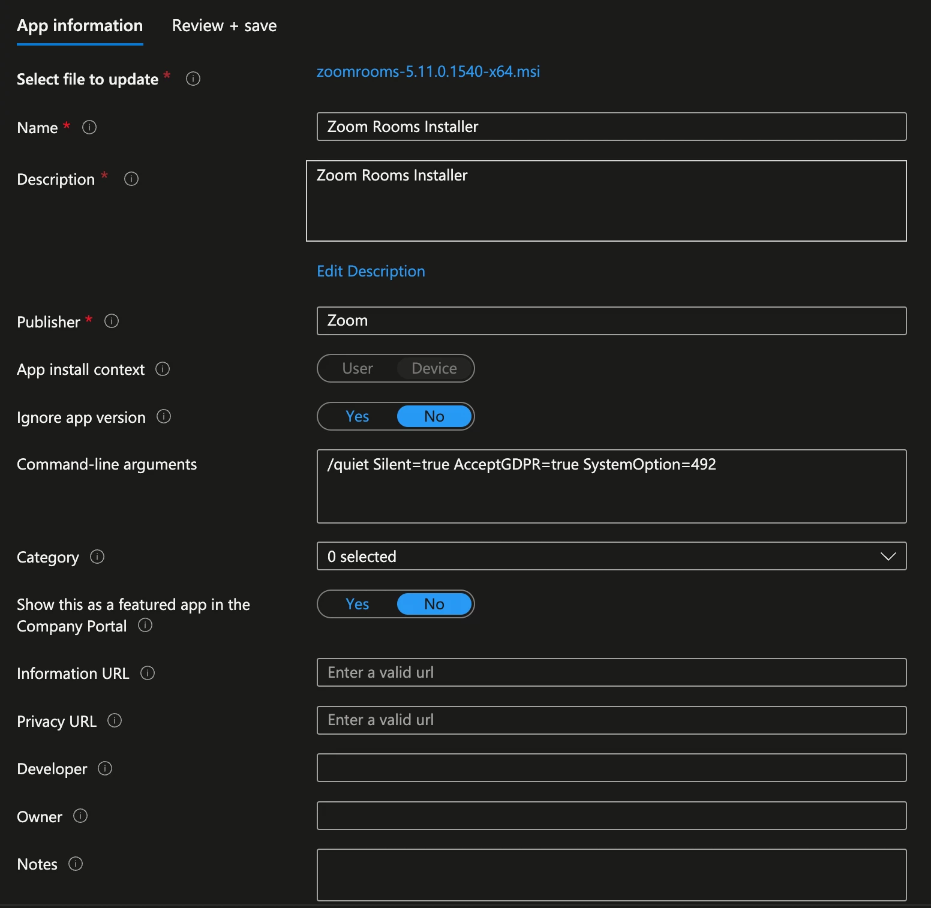
Task: Click inside the Description text area
Action: click(606, 201)
